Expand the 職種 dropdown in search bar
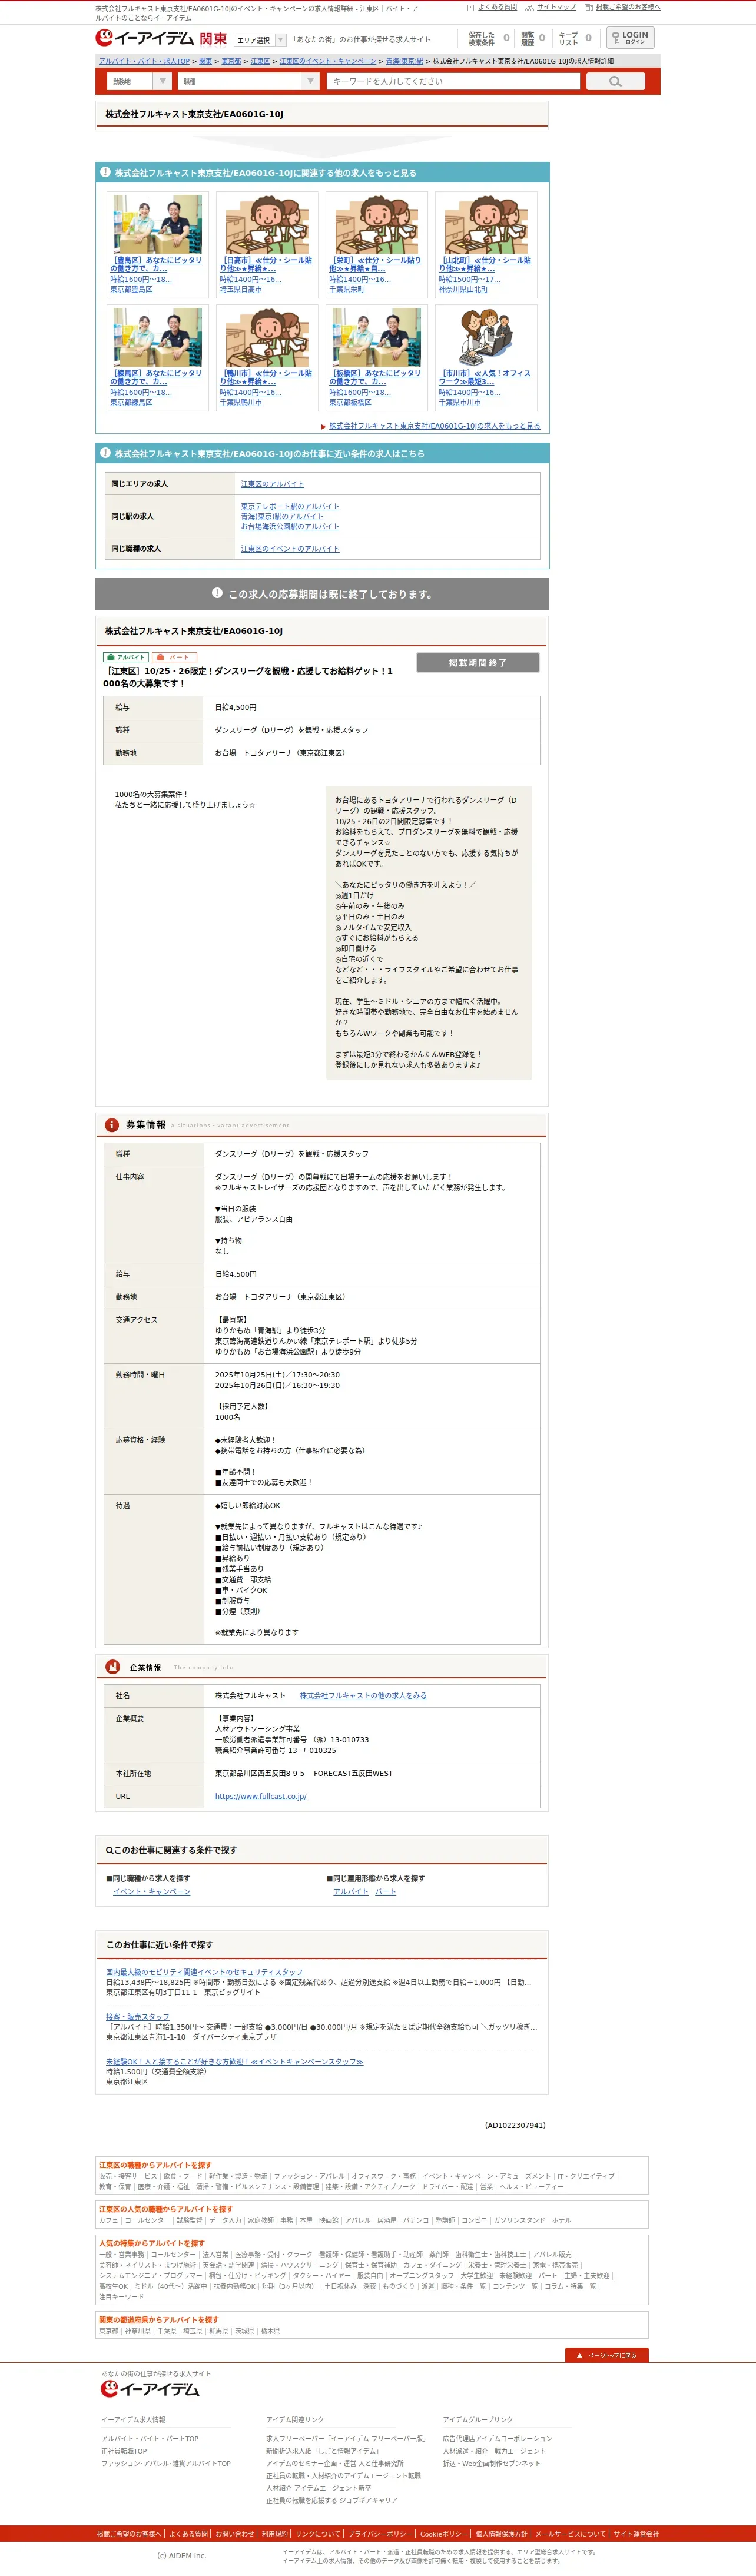Viewport: 756px width, 2576px height. [249, 81]
